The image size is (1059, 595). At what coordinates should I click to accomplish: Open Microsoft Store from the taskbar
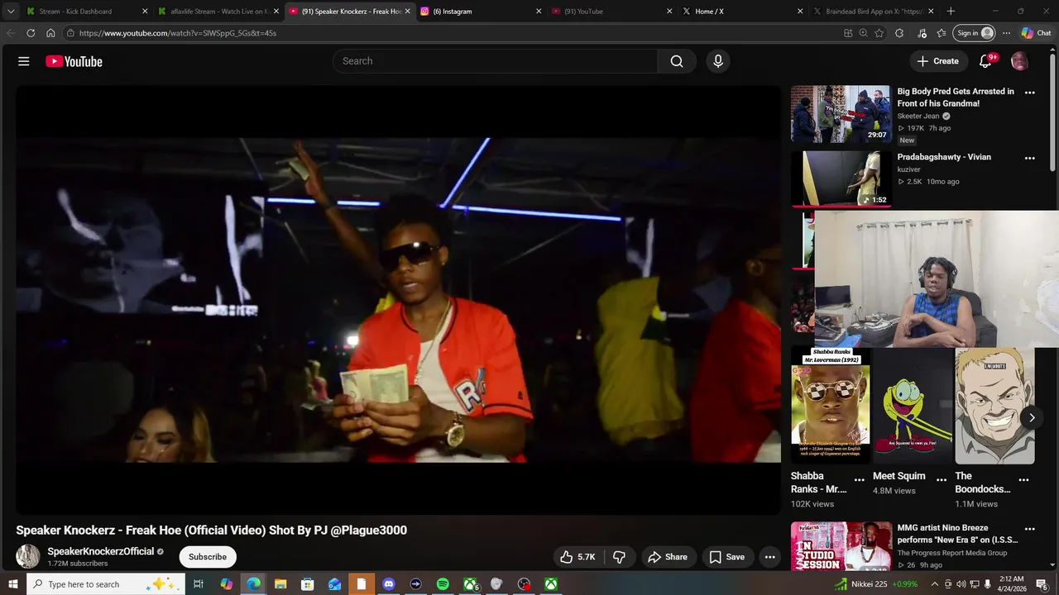307,584
